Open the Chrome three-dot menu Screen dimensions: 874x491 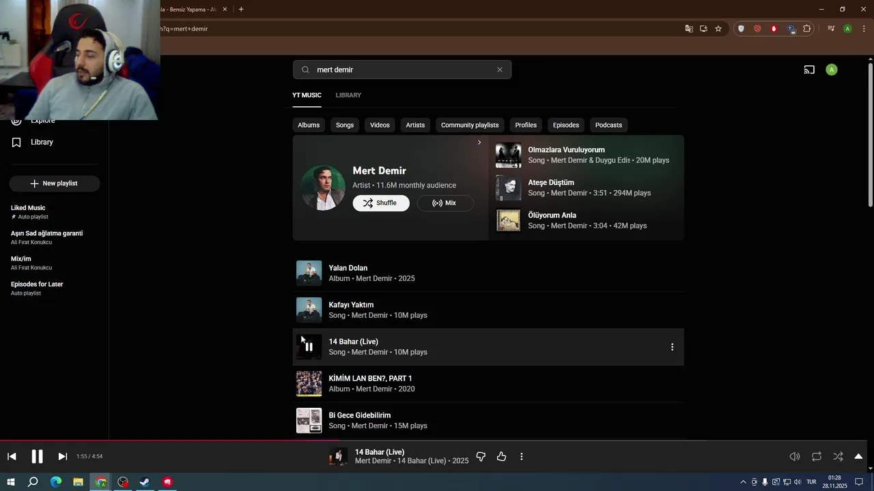coord(864,29)
